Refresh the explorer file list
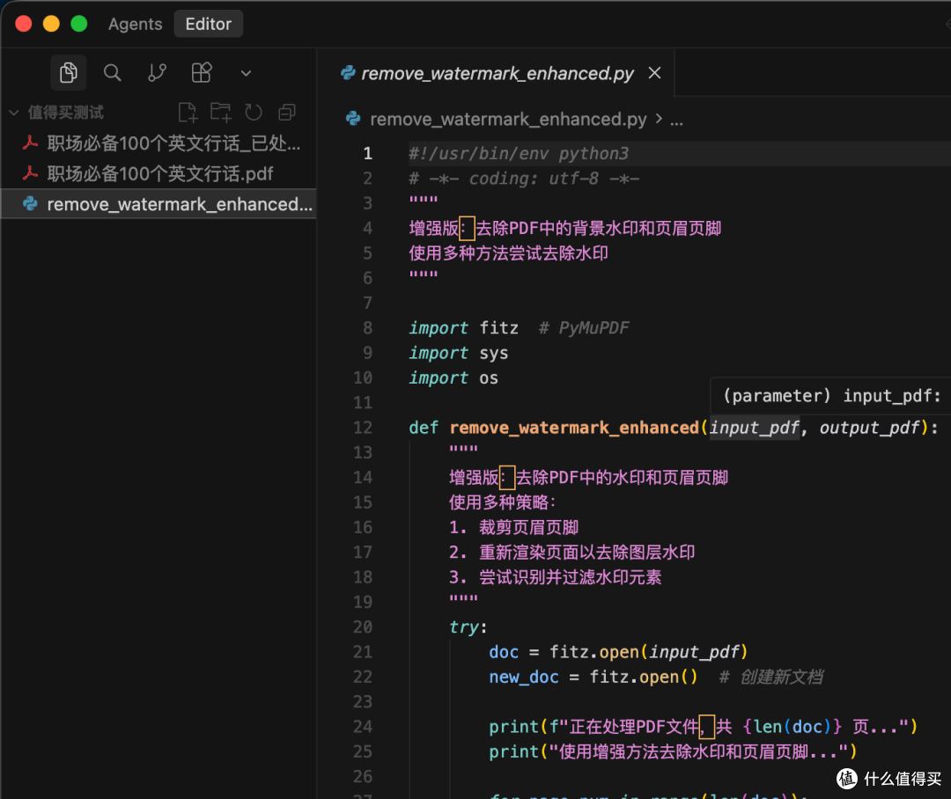The image size is (951, 799). [254, 112]
